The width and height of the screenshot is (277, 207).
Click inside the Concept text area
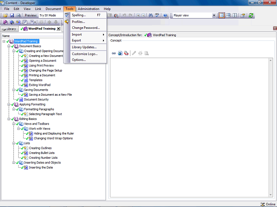point(189,128)
